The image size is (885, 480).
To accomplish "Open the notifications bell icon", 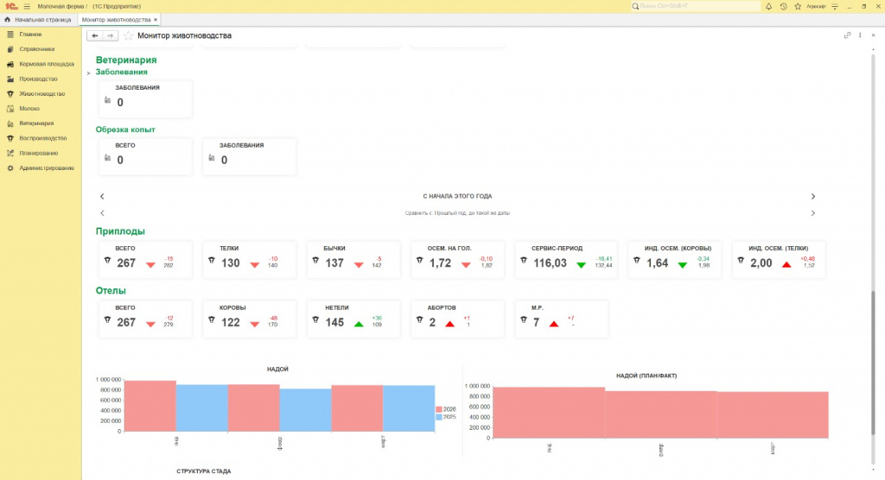I will [x=768, y=6].
